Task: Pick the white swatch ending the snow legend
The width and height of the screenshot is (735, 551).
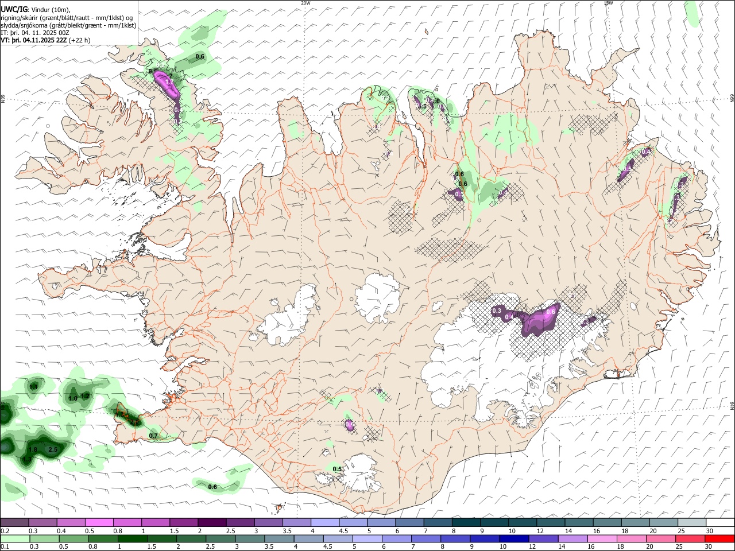Action: pyautogui.click(x=720, y=522)
